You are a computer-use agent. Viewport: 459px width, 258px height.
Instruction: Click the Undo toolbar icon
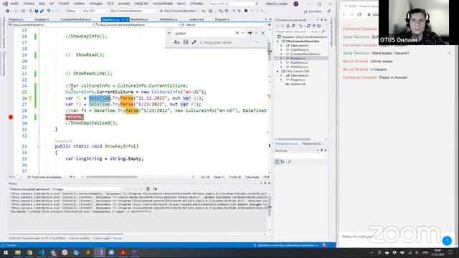(49, 11)
